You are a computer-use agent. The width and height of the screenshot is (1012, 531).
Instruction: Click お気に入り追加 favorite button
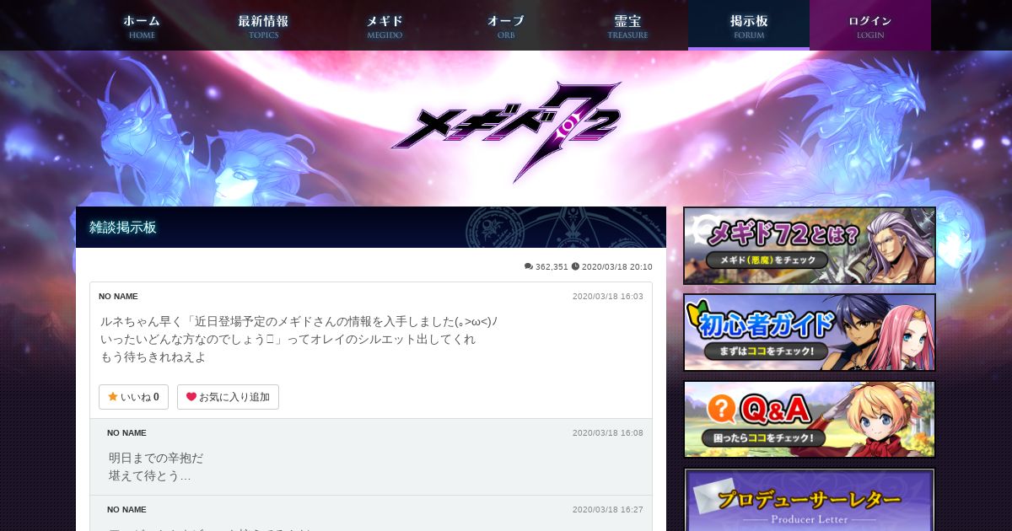[228, 397]
